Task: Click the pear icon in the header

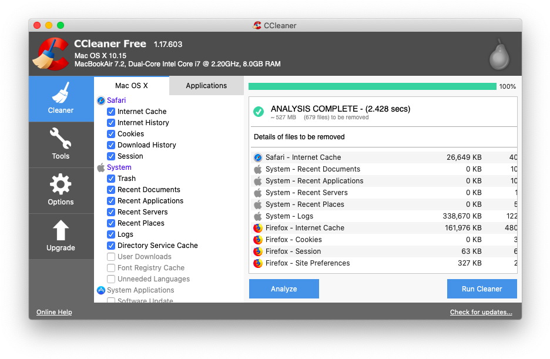Action: 499,55
